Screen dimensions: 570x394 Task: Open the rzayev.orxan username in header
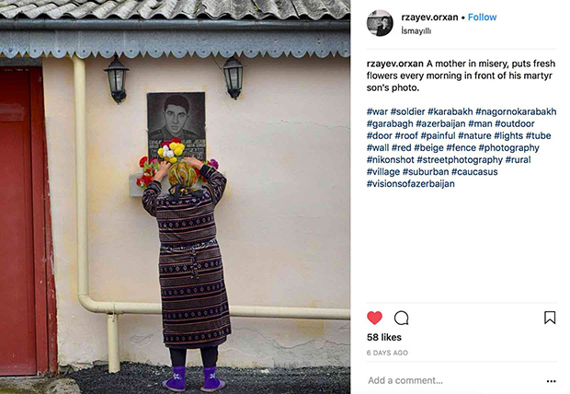[429, 17]
